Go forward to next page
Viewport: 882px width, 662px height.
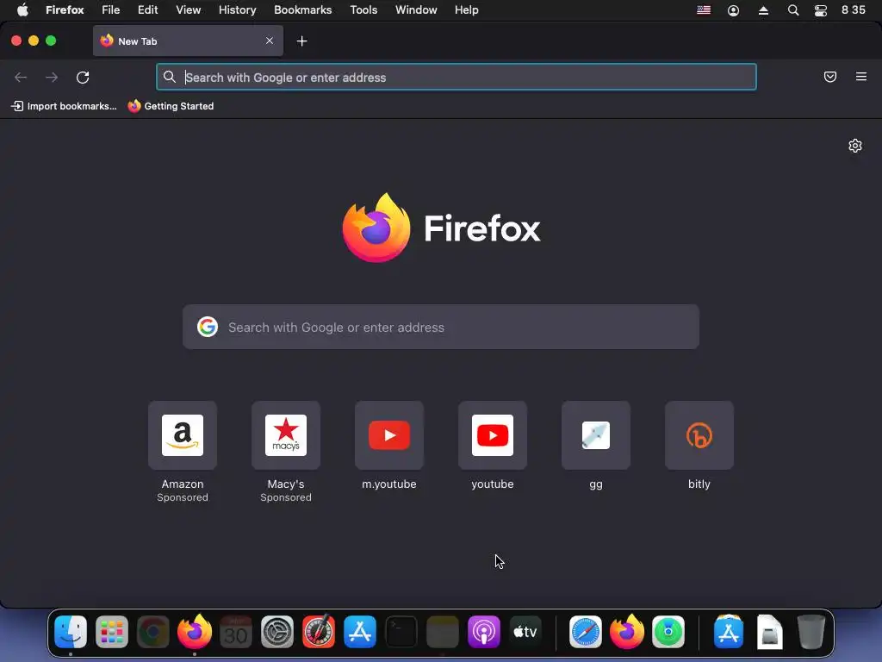pos(52,77)
